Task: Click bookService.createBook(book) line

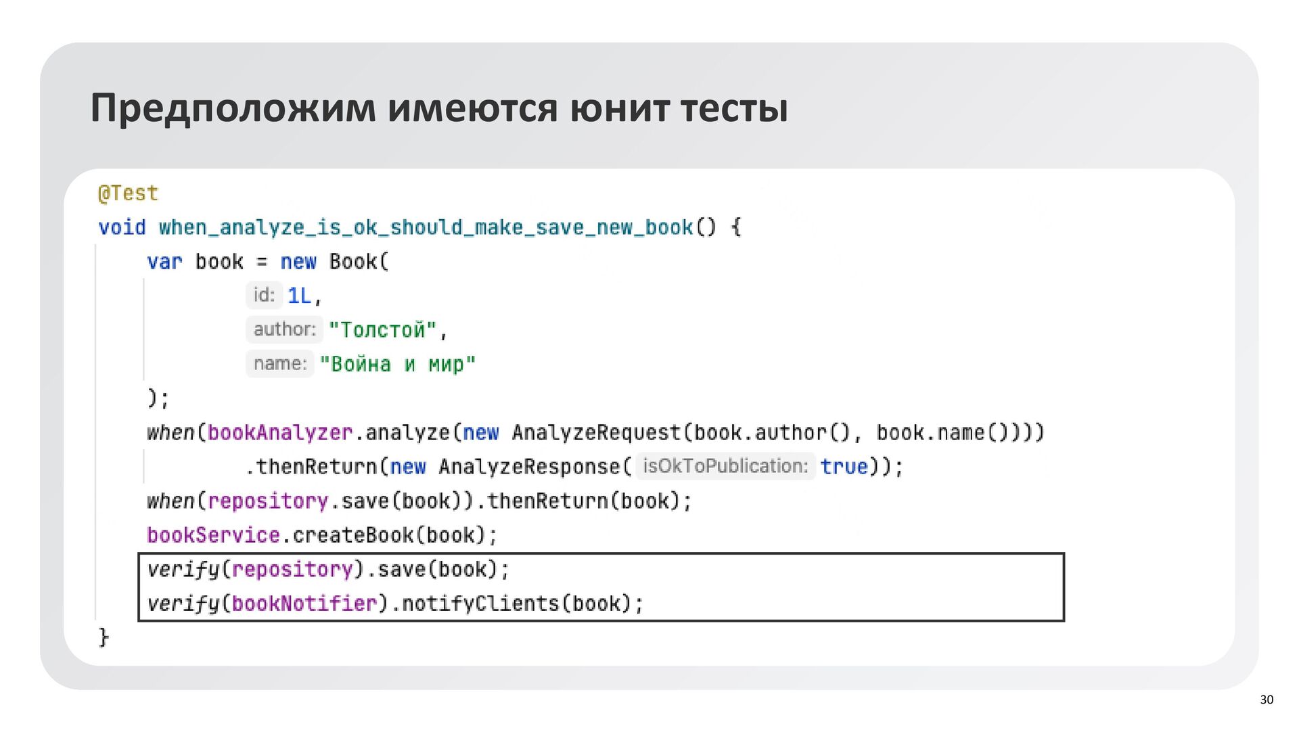Action: pyautogui.click(x=322, y=535)
